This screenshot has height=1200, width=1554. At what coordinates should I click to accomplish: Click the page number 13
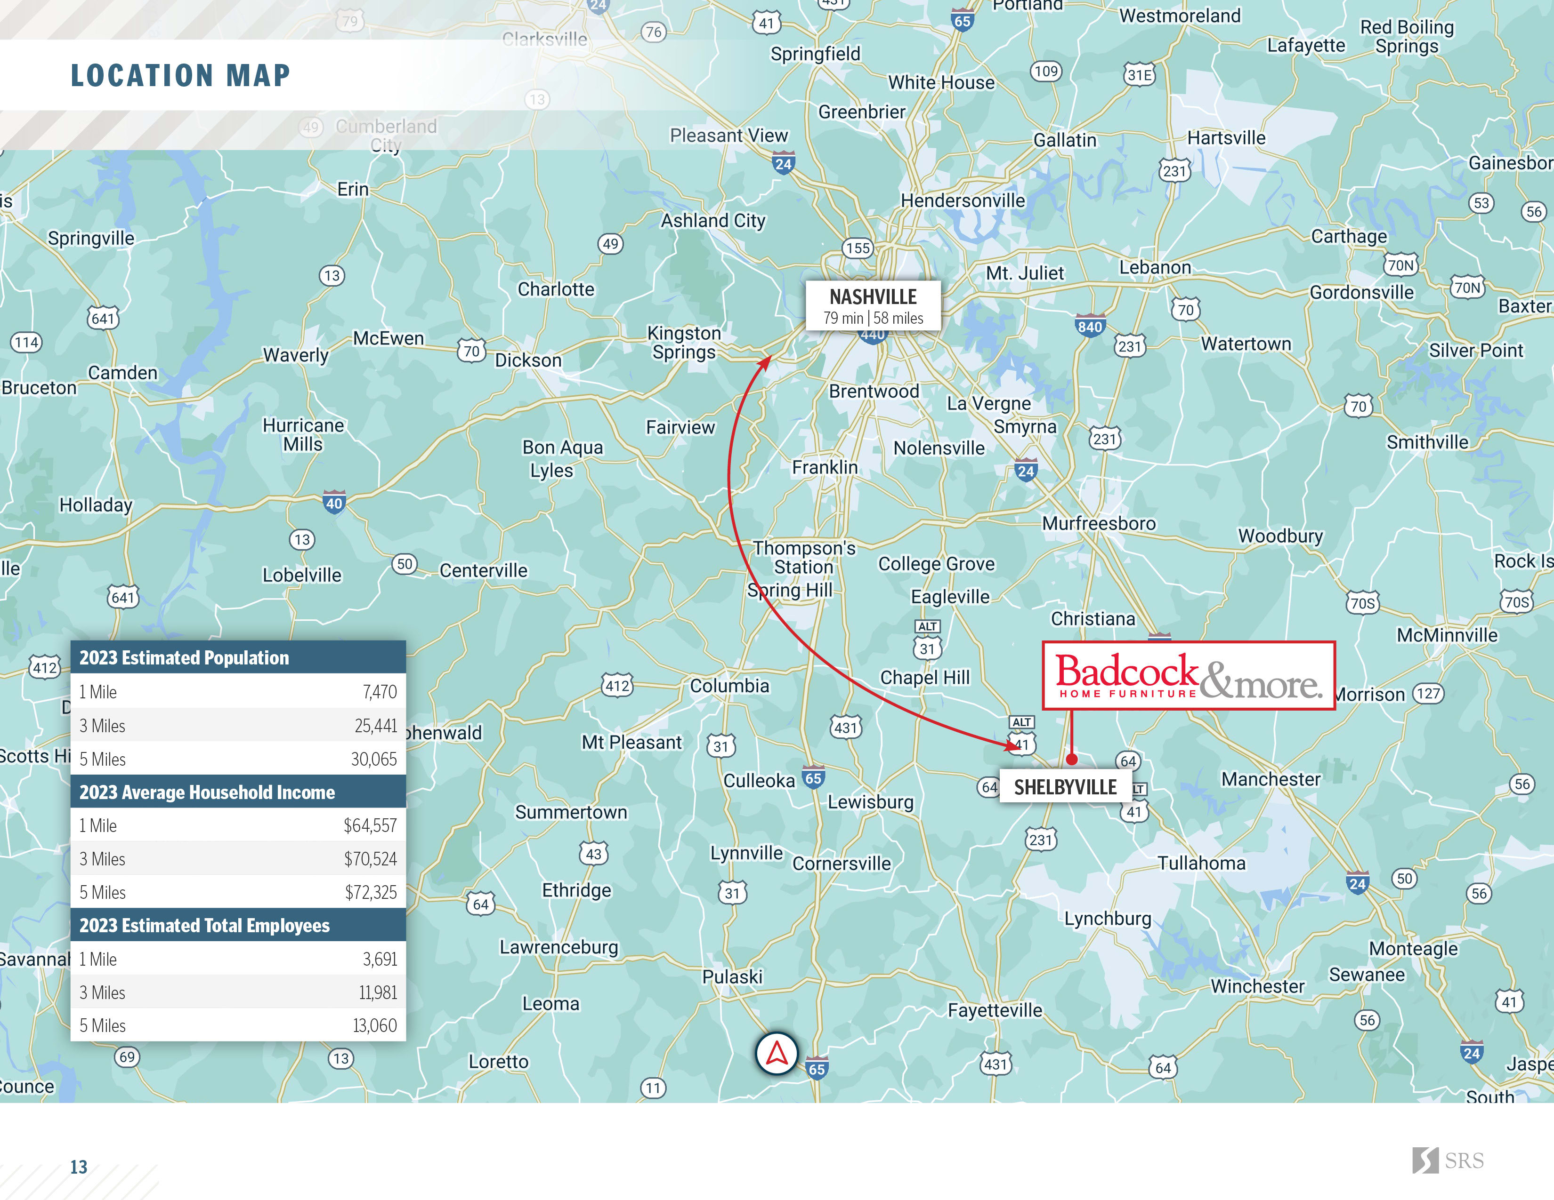[x=78, y=1167]
